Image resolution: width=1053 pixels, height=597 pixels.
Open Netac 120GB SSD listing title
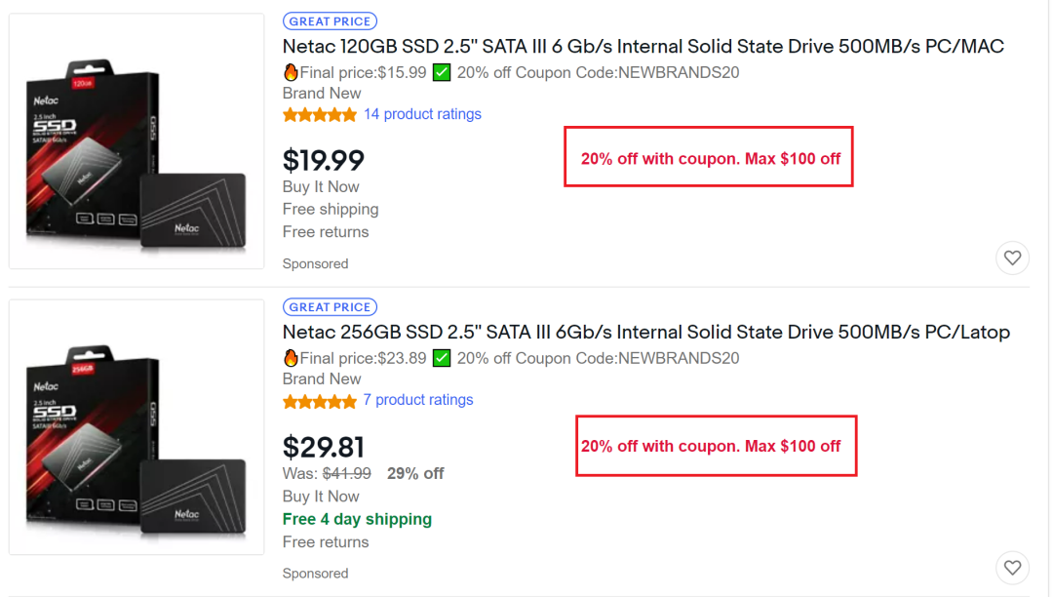(x=643, y=46)
